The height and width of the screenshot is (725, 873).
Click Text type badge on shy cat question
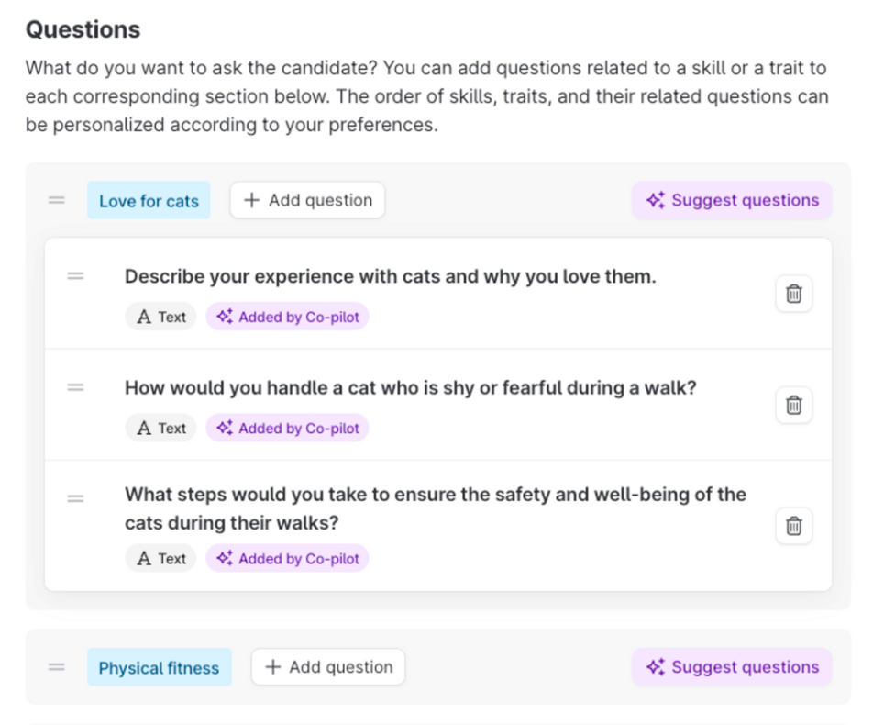161,428
